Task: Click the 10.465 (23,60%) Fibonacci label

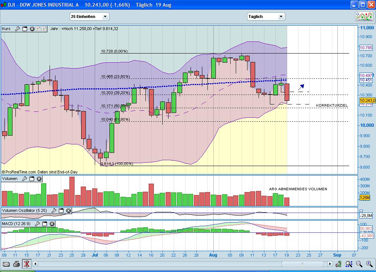Action: (115, 76)
